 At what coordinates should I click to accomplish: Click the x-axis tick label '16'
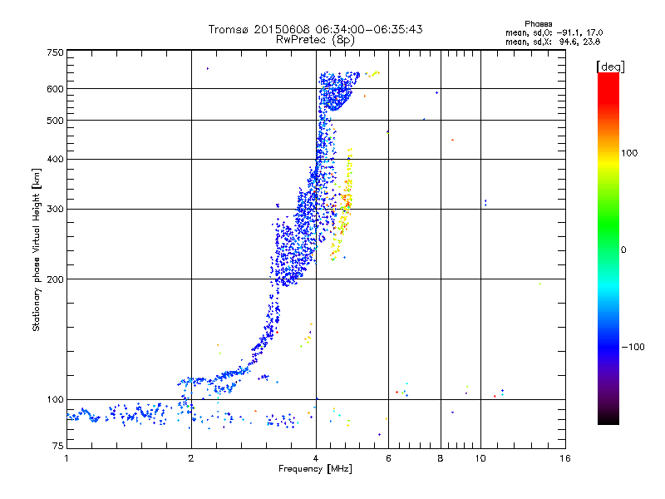(565, 458)
